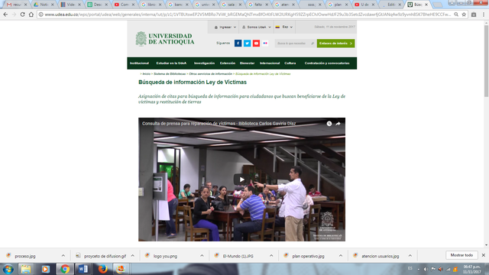Open Otros servicios de información breadcrumb
The image size is (489, 275).
pyautogui.click(x=211, y=74)
